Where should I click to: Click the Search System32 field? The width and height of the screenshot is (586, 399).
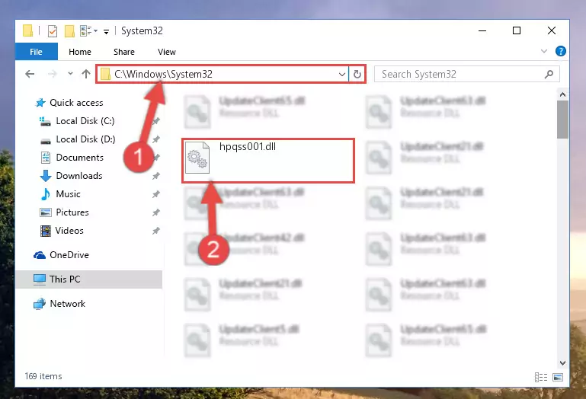click(x=467, y=74)
